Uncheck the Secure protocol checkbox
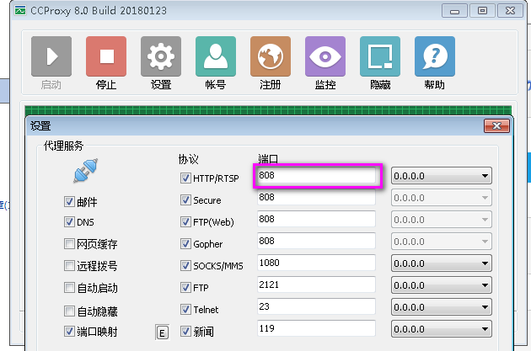 pos(185,200)
